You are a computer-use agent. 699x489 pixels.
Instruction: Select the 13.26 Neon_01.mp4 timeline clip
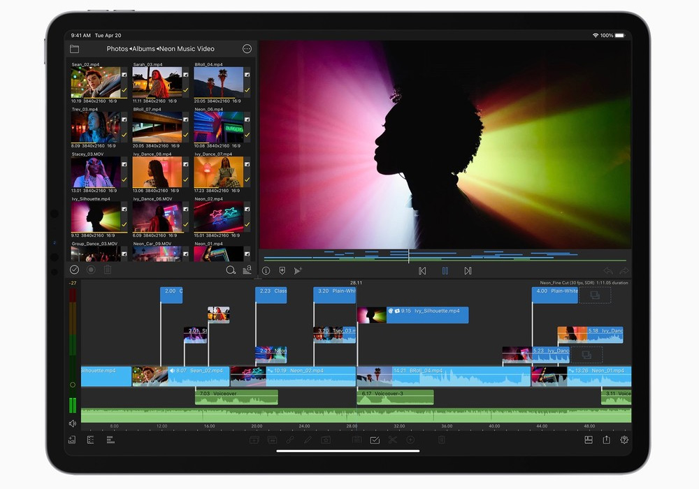coord(582,377)
